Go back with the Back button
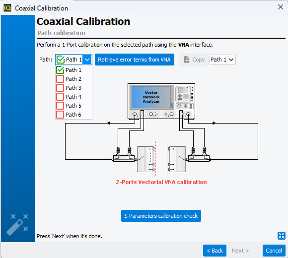This screenshot has height=258, width=288. (x=215, y=251)
